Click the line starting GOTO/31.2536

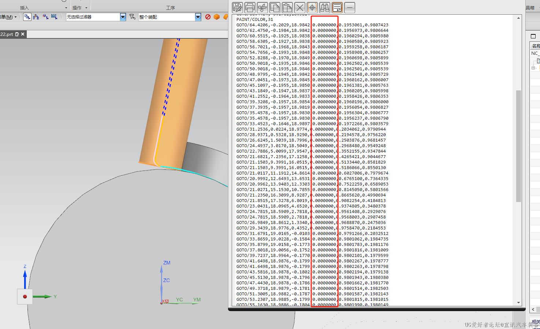tap(311, 129)
